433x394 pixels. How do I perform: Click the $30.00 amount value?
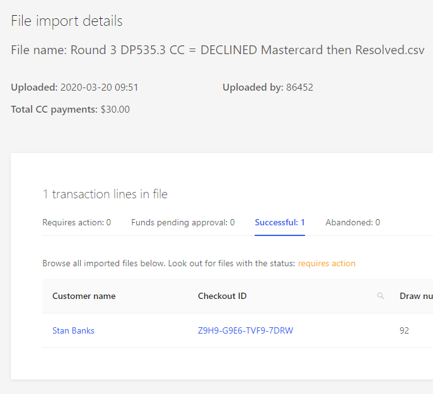[115, 110]
